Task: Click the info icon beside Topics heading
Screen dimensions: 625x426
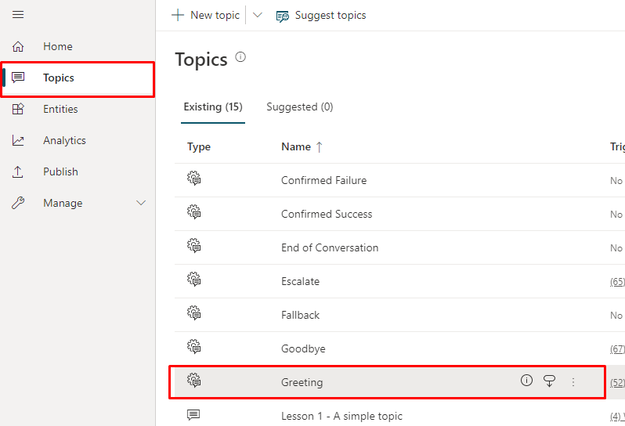Action: coord(240,57)
